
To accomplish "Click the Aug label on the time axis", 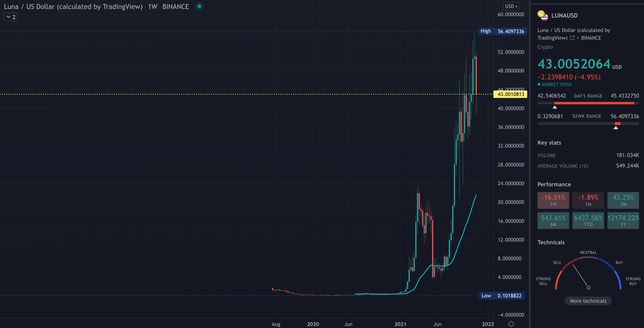I will coord(276,324).
